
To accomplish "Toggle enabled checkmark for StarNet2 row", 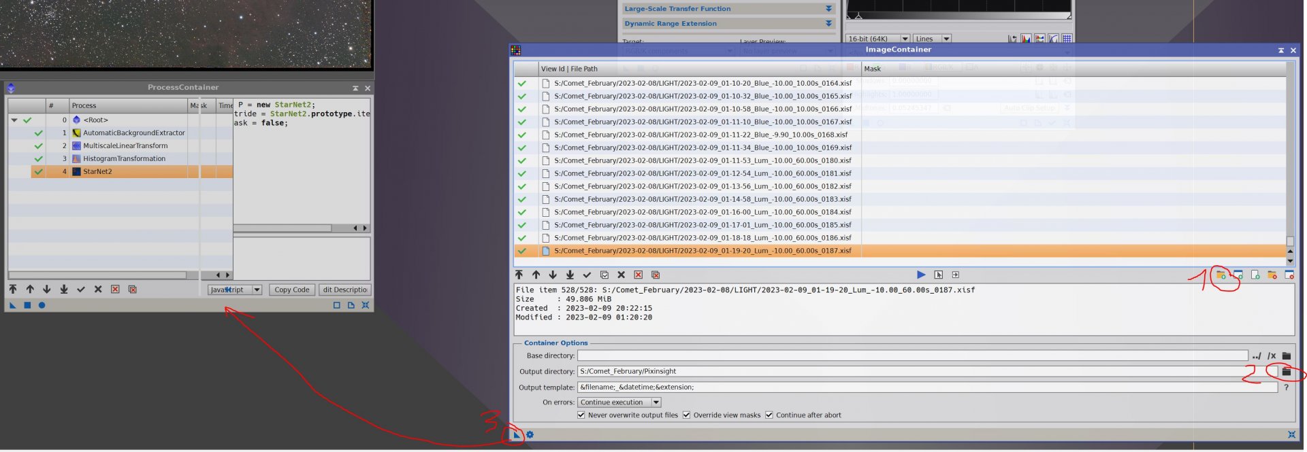I will (x=39, y=171).
